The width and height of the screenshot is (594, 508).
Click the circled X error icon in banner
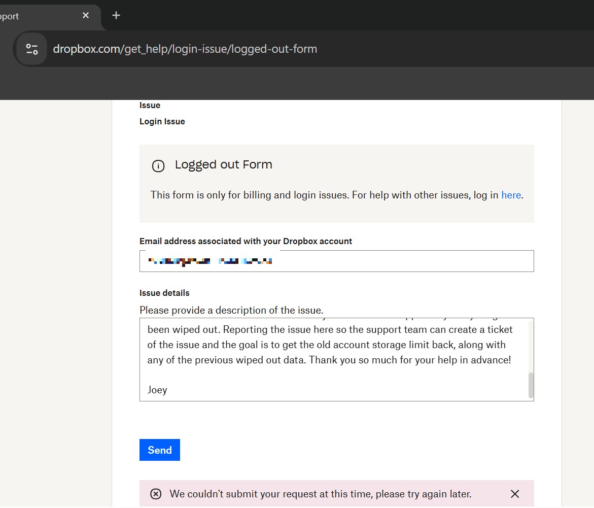[156, 494]
